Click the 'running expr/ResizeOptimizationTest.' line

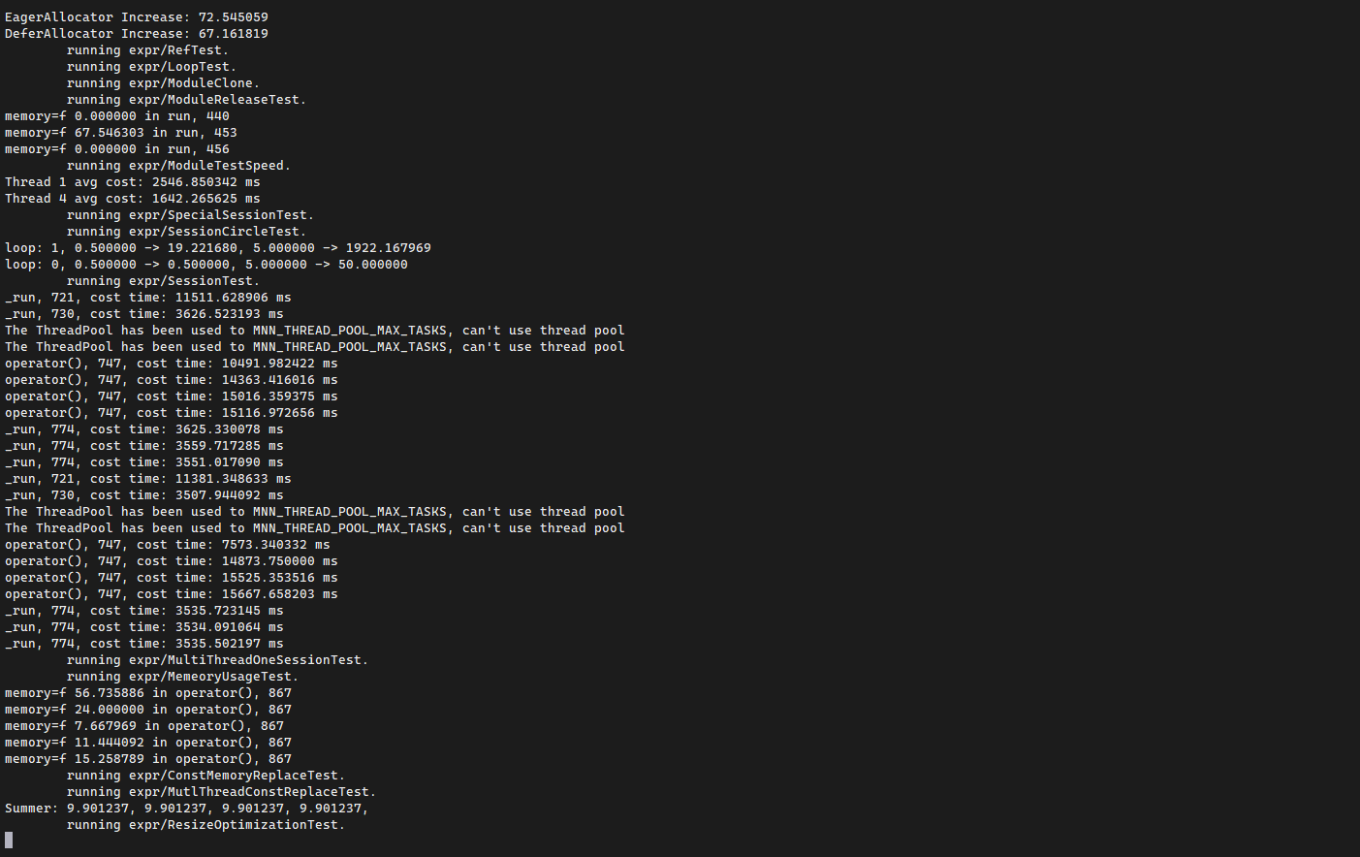206,825
